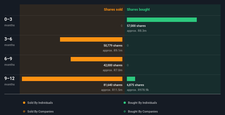Click the approx. R8.3m value
The width and height of the screenshot is (225, 115).
(136, 31)
